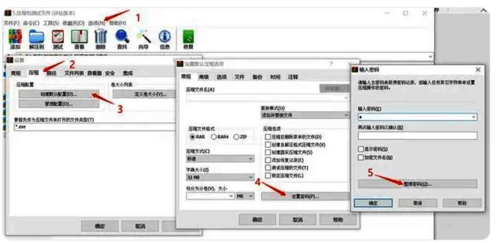The height and width of the screenshot is (243, 498).
Task: Check 测试压缩的文件(T) option
Action: [x=268, y=168]
